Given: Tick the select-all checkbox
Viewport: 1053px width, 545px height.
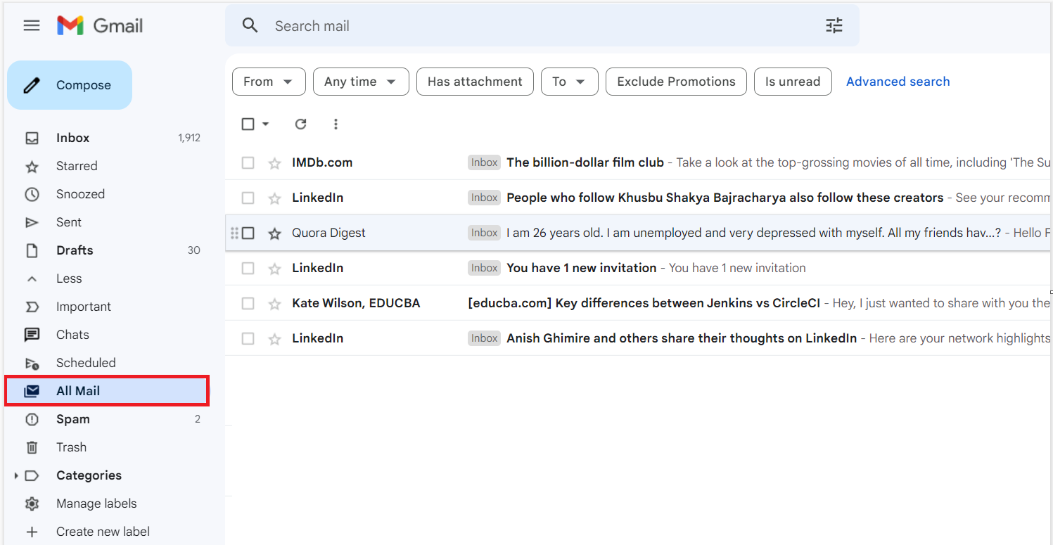Looking at the screenshot, I should coord(248,124).
